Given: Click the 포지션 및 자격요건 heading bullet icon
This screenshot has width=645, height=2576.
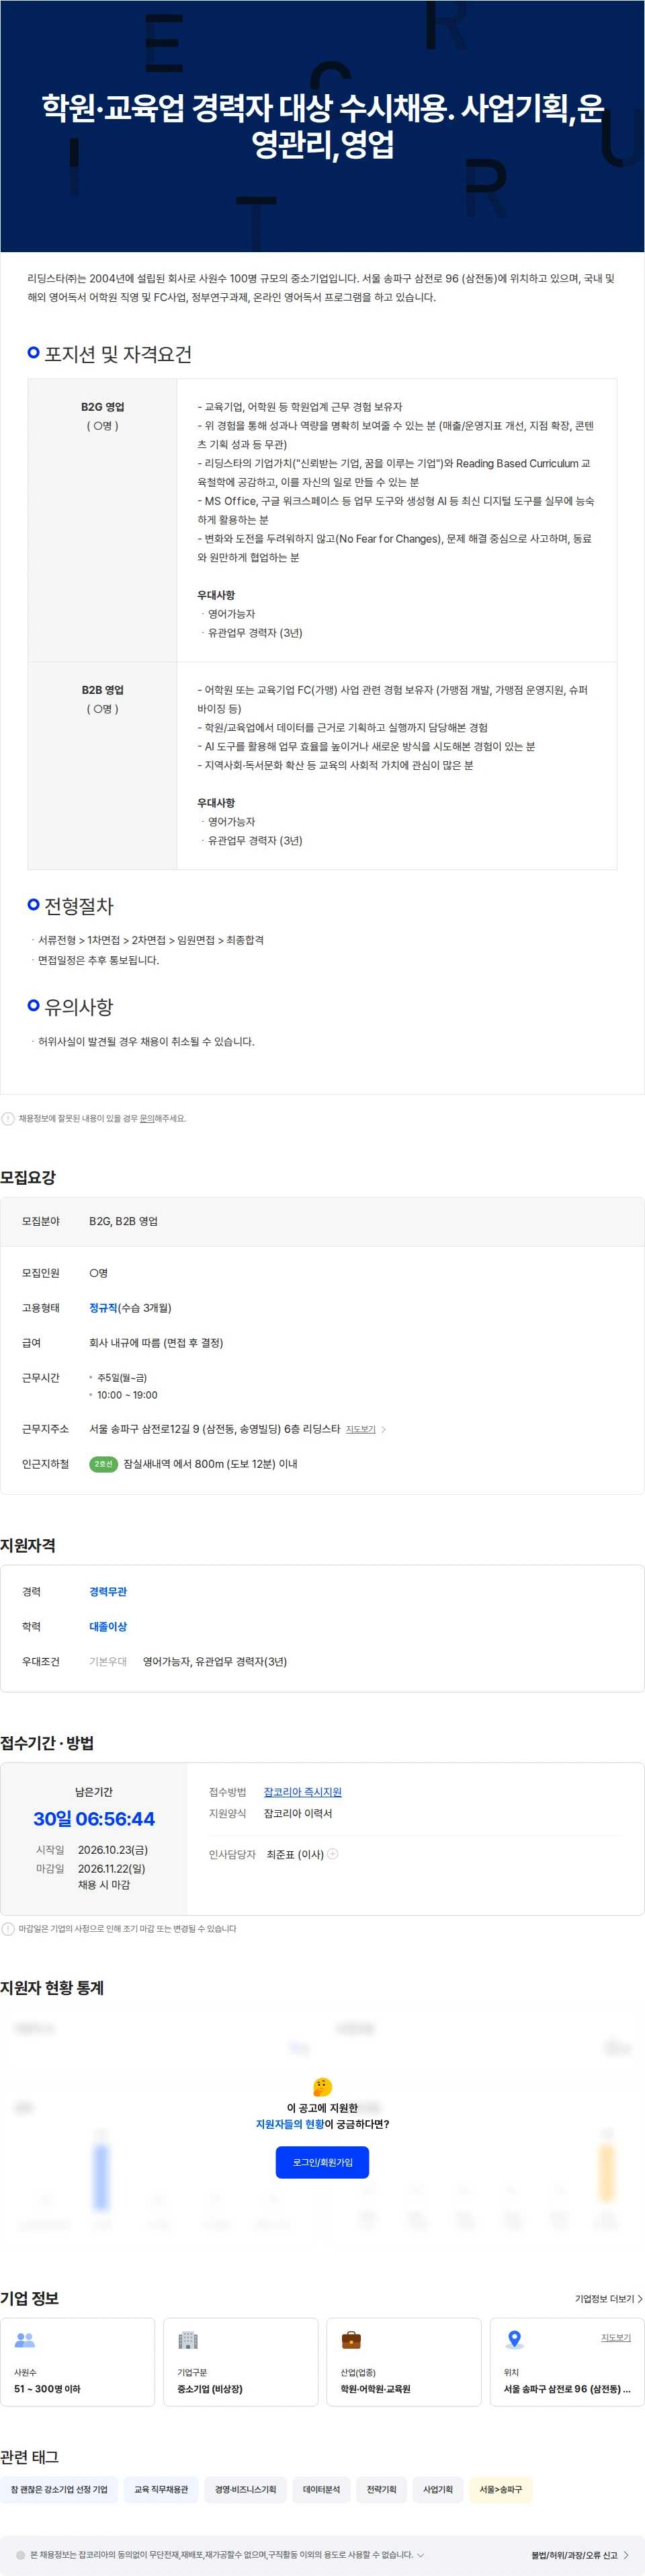Looking at the screenshot, I should click(33, 352).
